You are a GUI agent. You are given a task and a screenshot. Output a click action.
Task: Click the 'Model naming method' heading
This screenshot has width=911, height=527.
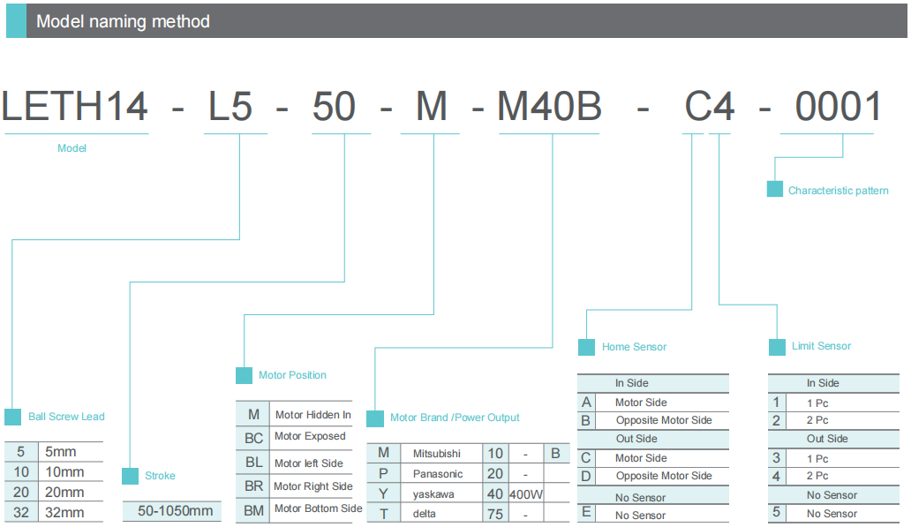point(123,21)
